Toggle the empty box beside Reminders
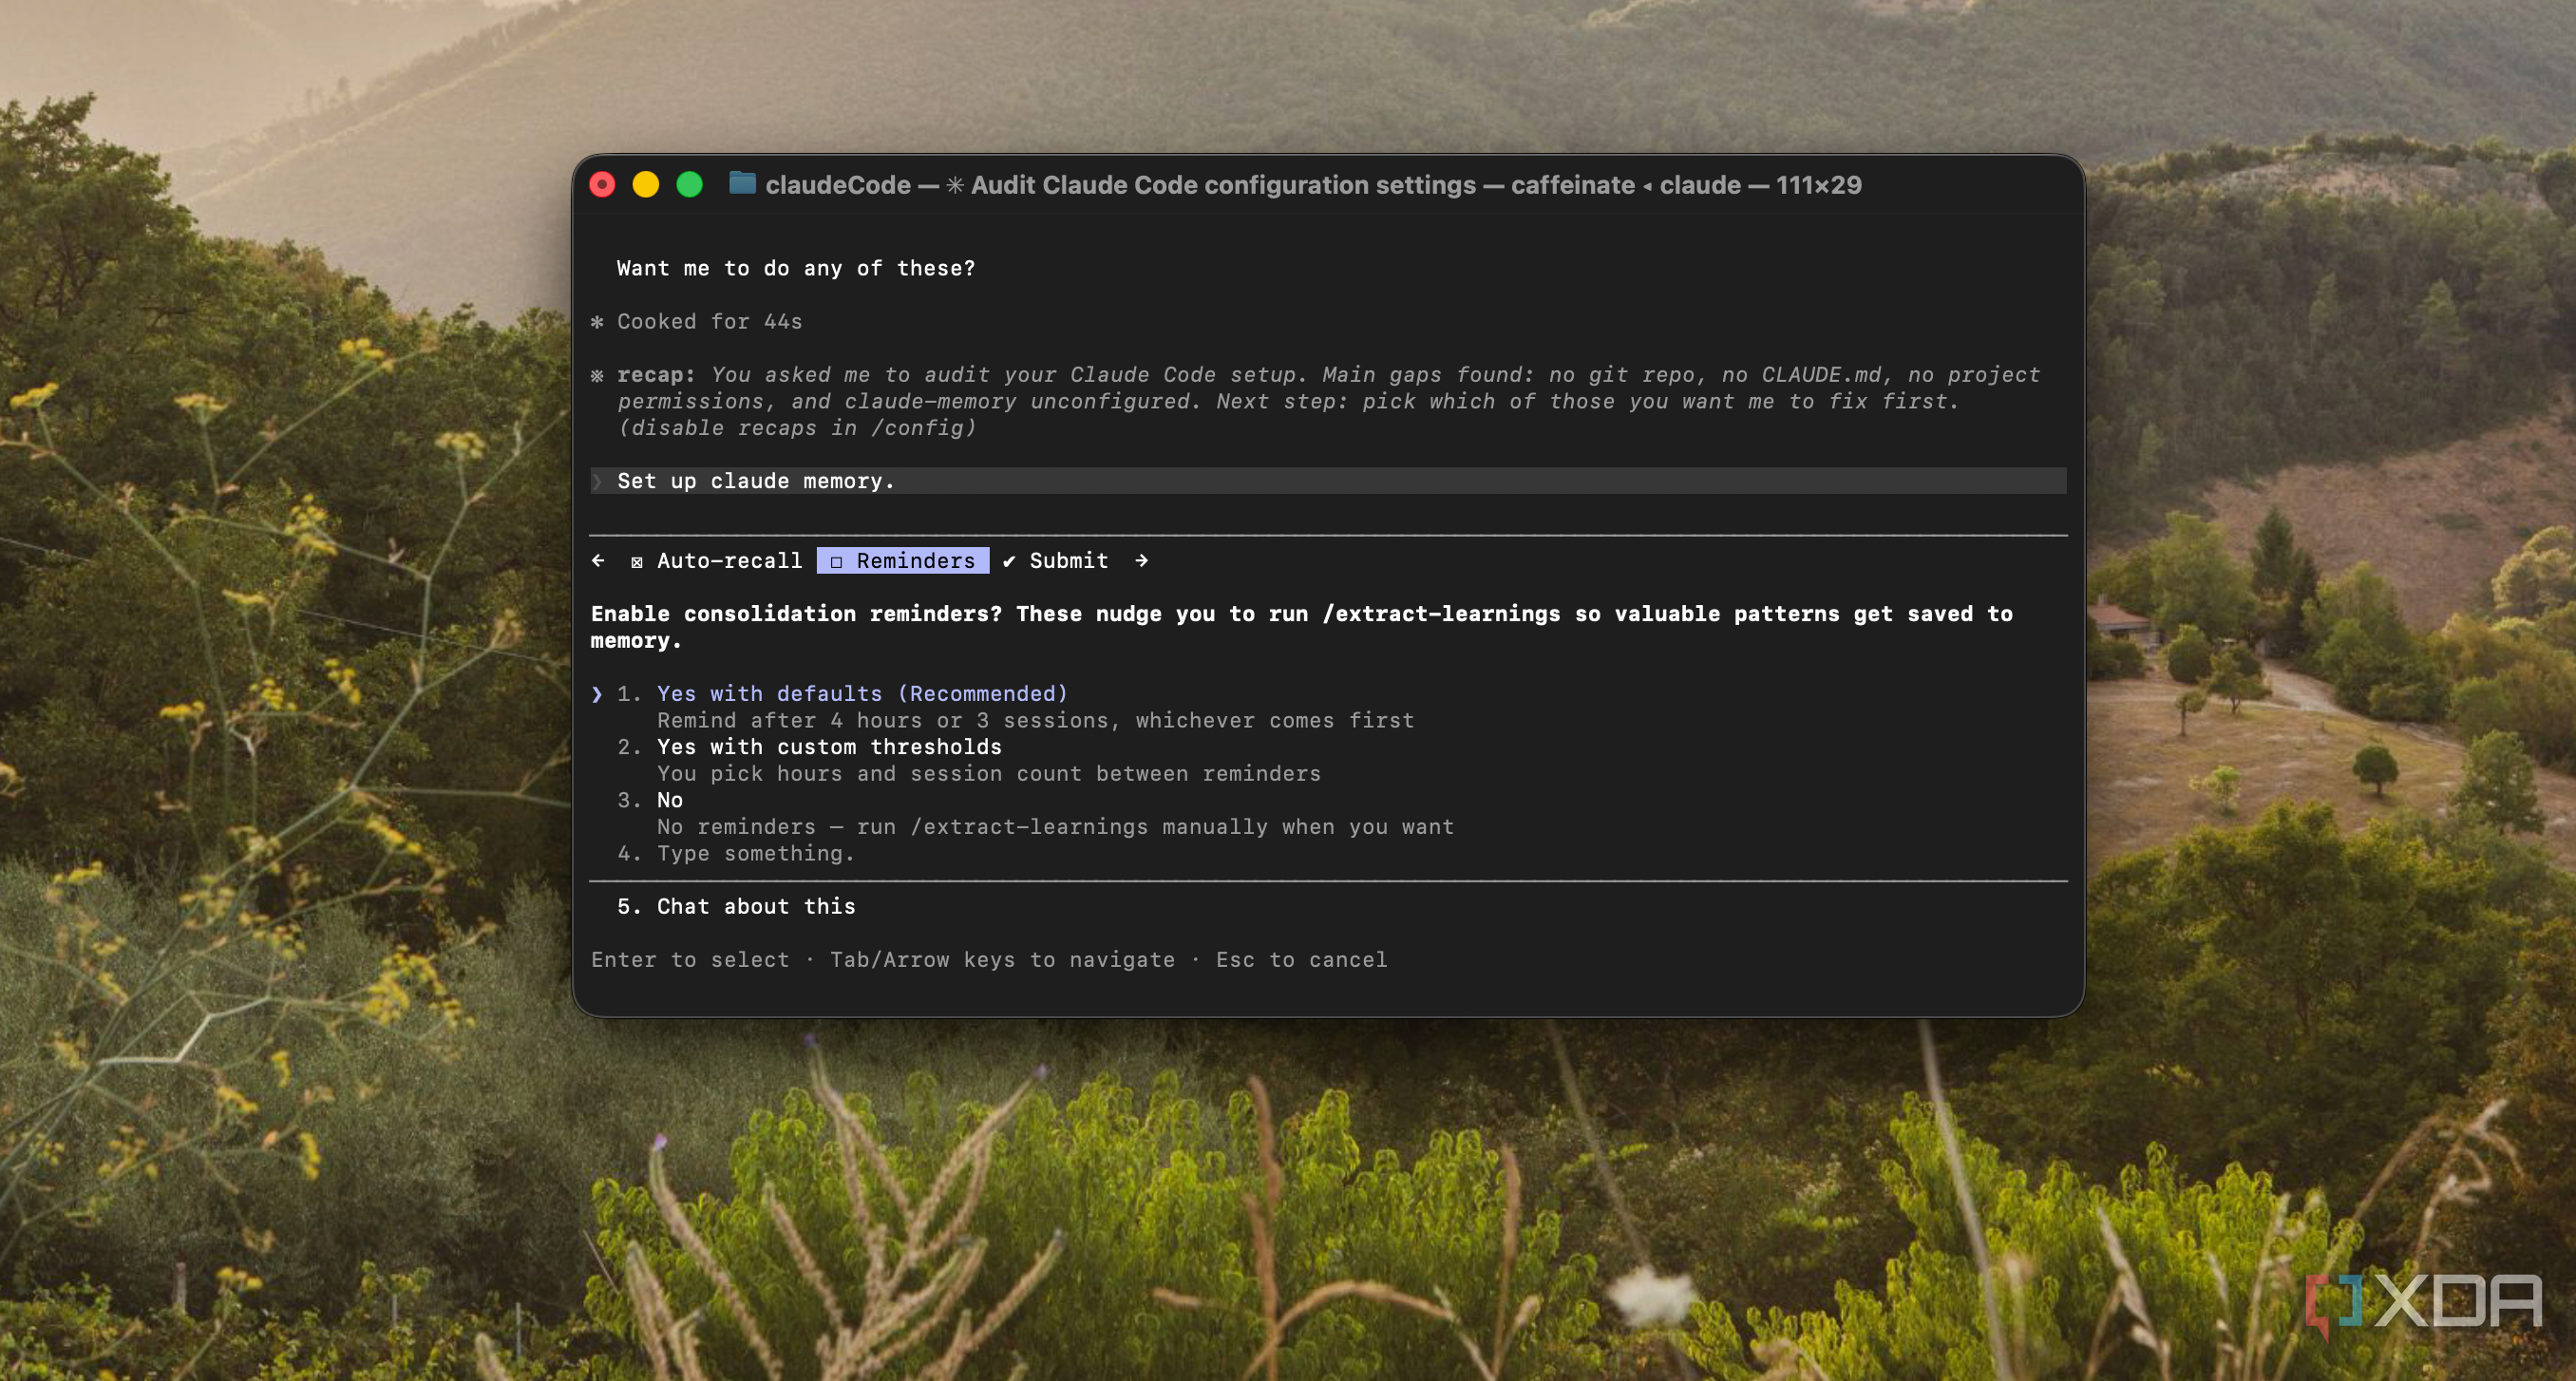The image size is (2576, 1381). tap(836, 562)
